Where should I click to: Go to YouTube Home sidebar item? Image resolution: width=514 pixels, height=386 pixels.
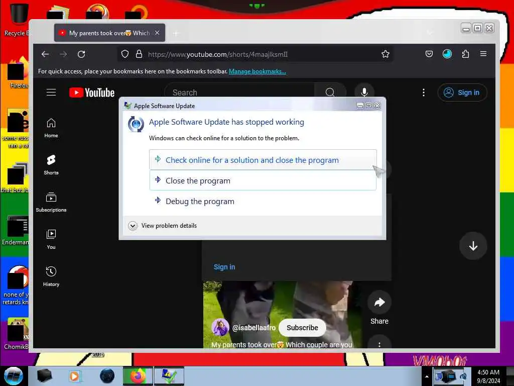(x=51, y=128)
